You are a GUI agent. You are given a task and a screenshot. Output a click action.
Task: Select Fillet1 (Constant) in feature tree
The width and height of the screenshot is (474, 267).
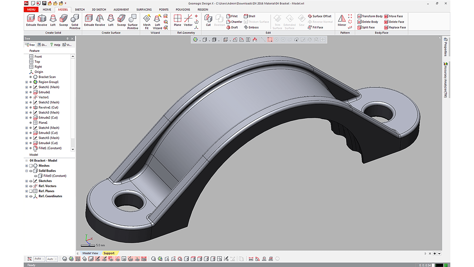pyautogui.click(x=50, y=148)
